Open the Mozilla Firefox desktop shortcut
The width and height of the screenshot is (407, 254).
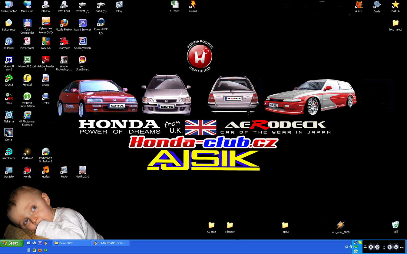tap(64, 23)
